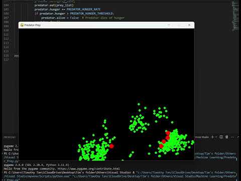Open a new terminal with the plus icon
The width and height of the screenshot is (241, 181).
(212, 137)
